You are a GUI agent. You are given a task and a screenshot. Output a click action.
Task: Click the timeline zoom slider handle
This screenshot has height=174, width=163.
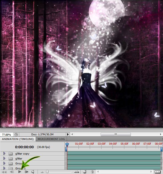tap(47, 172)
